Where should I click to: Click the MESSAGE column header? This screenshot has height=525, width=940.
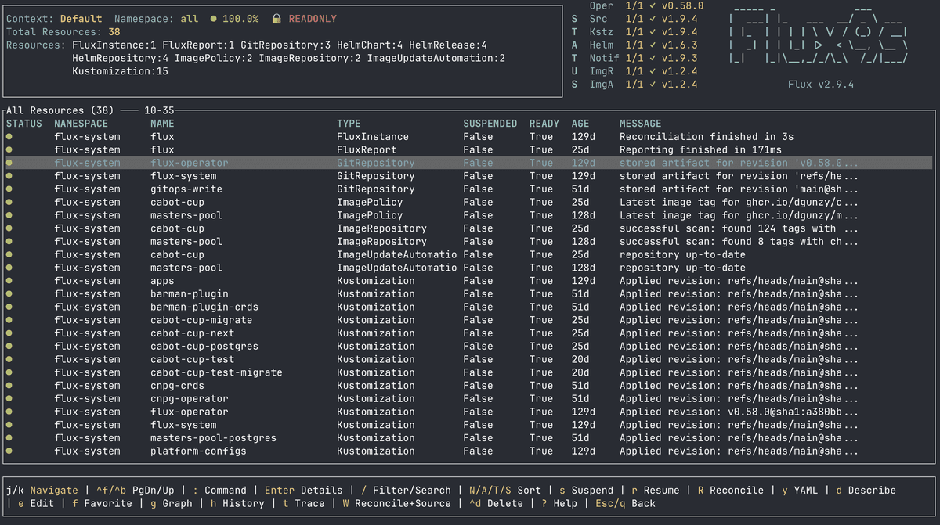click(641, 124)
